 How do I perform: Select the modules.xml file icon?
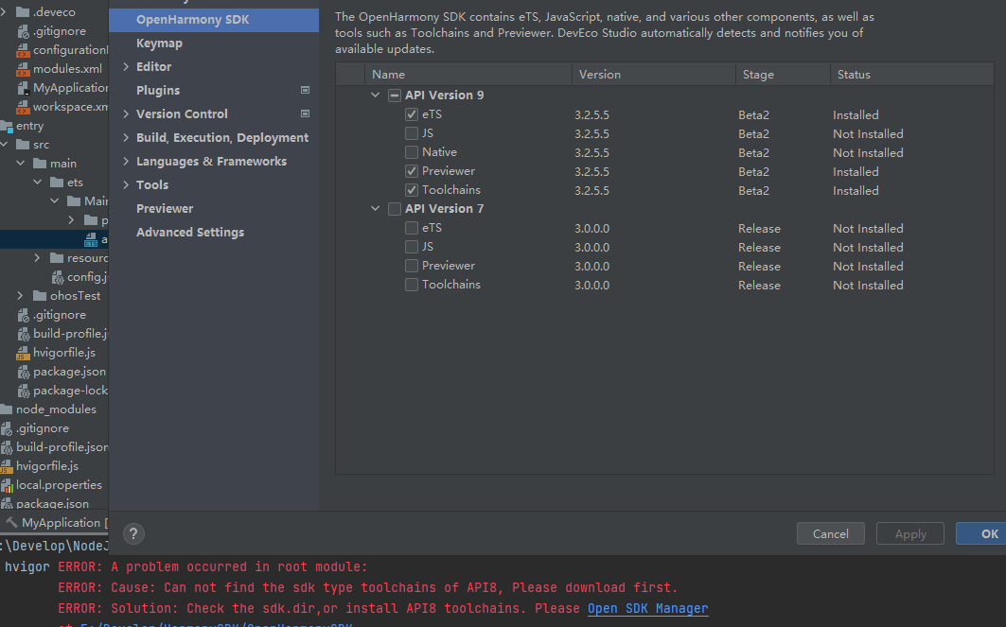click(23, 69)
